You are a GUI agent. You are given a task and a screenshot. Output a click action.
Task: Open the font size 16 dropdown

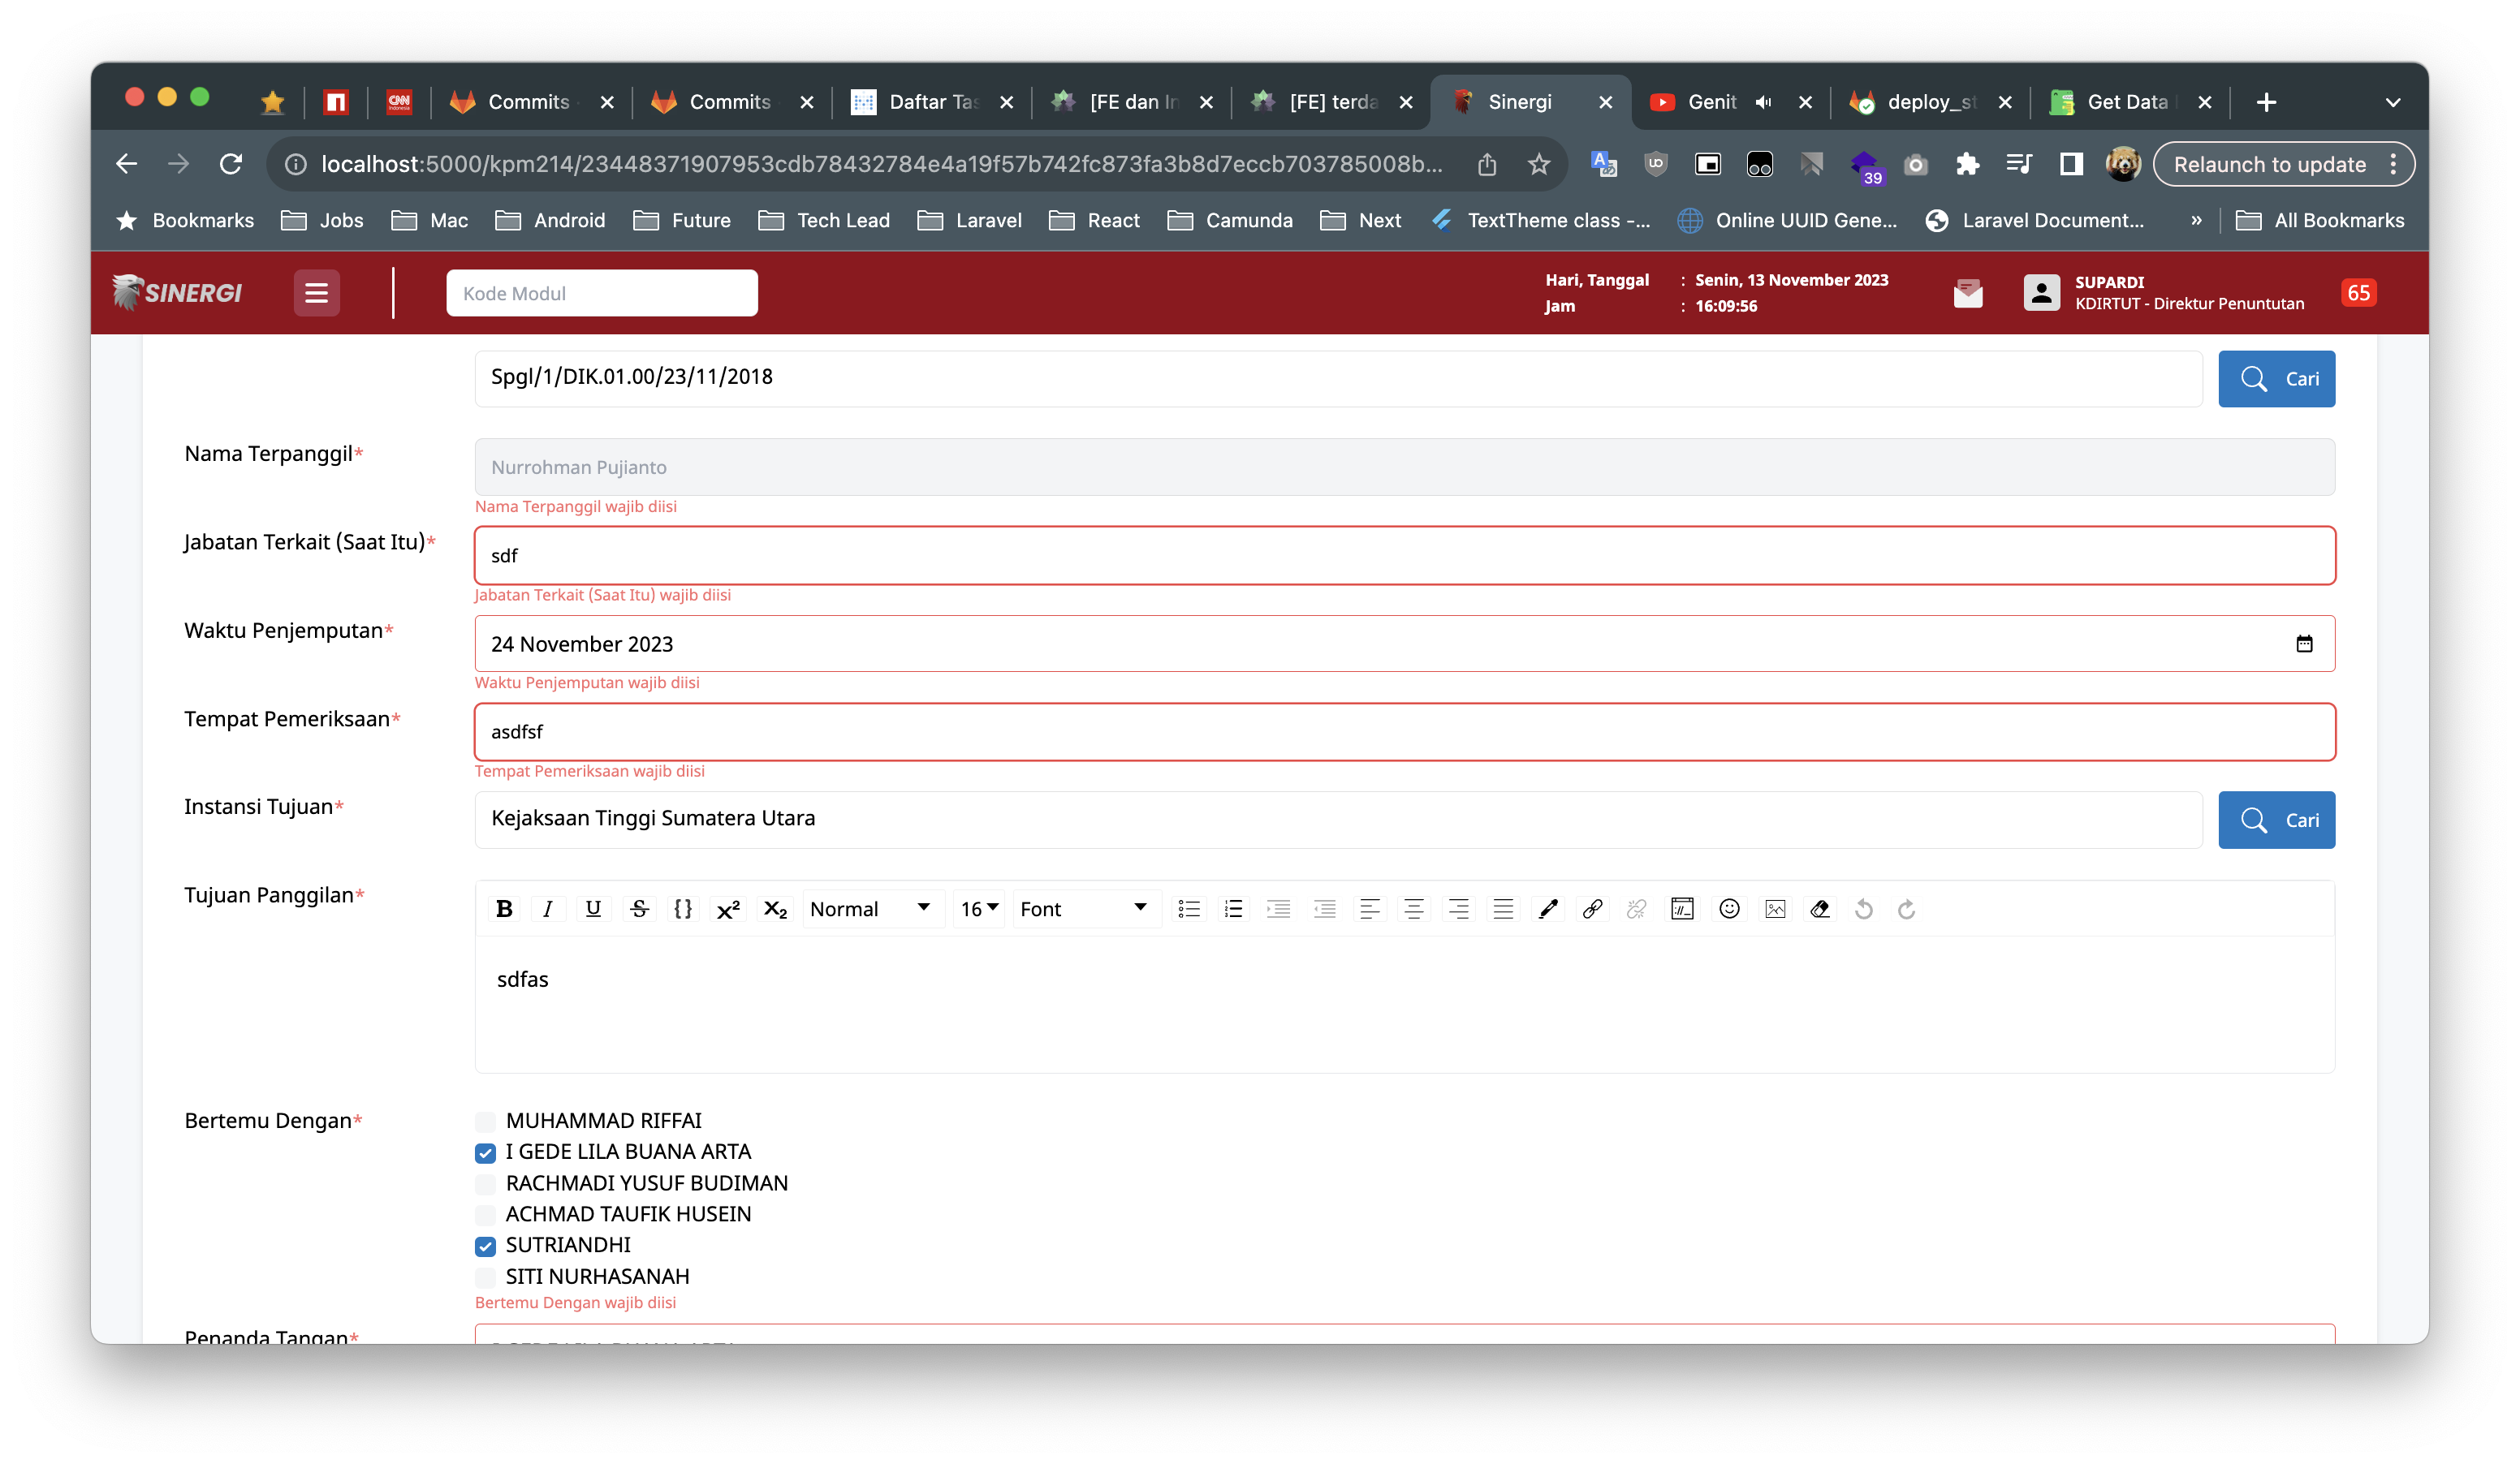[978, 908]
